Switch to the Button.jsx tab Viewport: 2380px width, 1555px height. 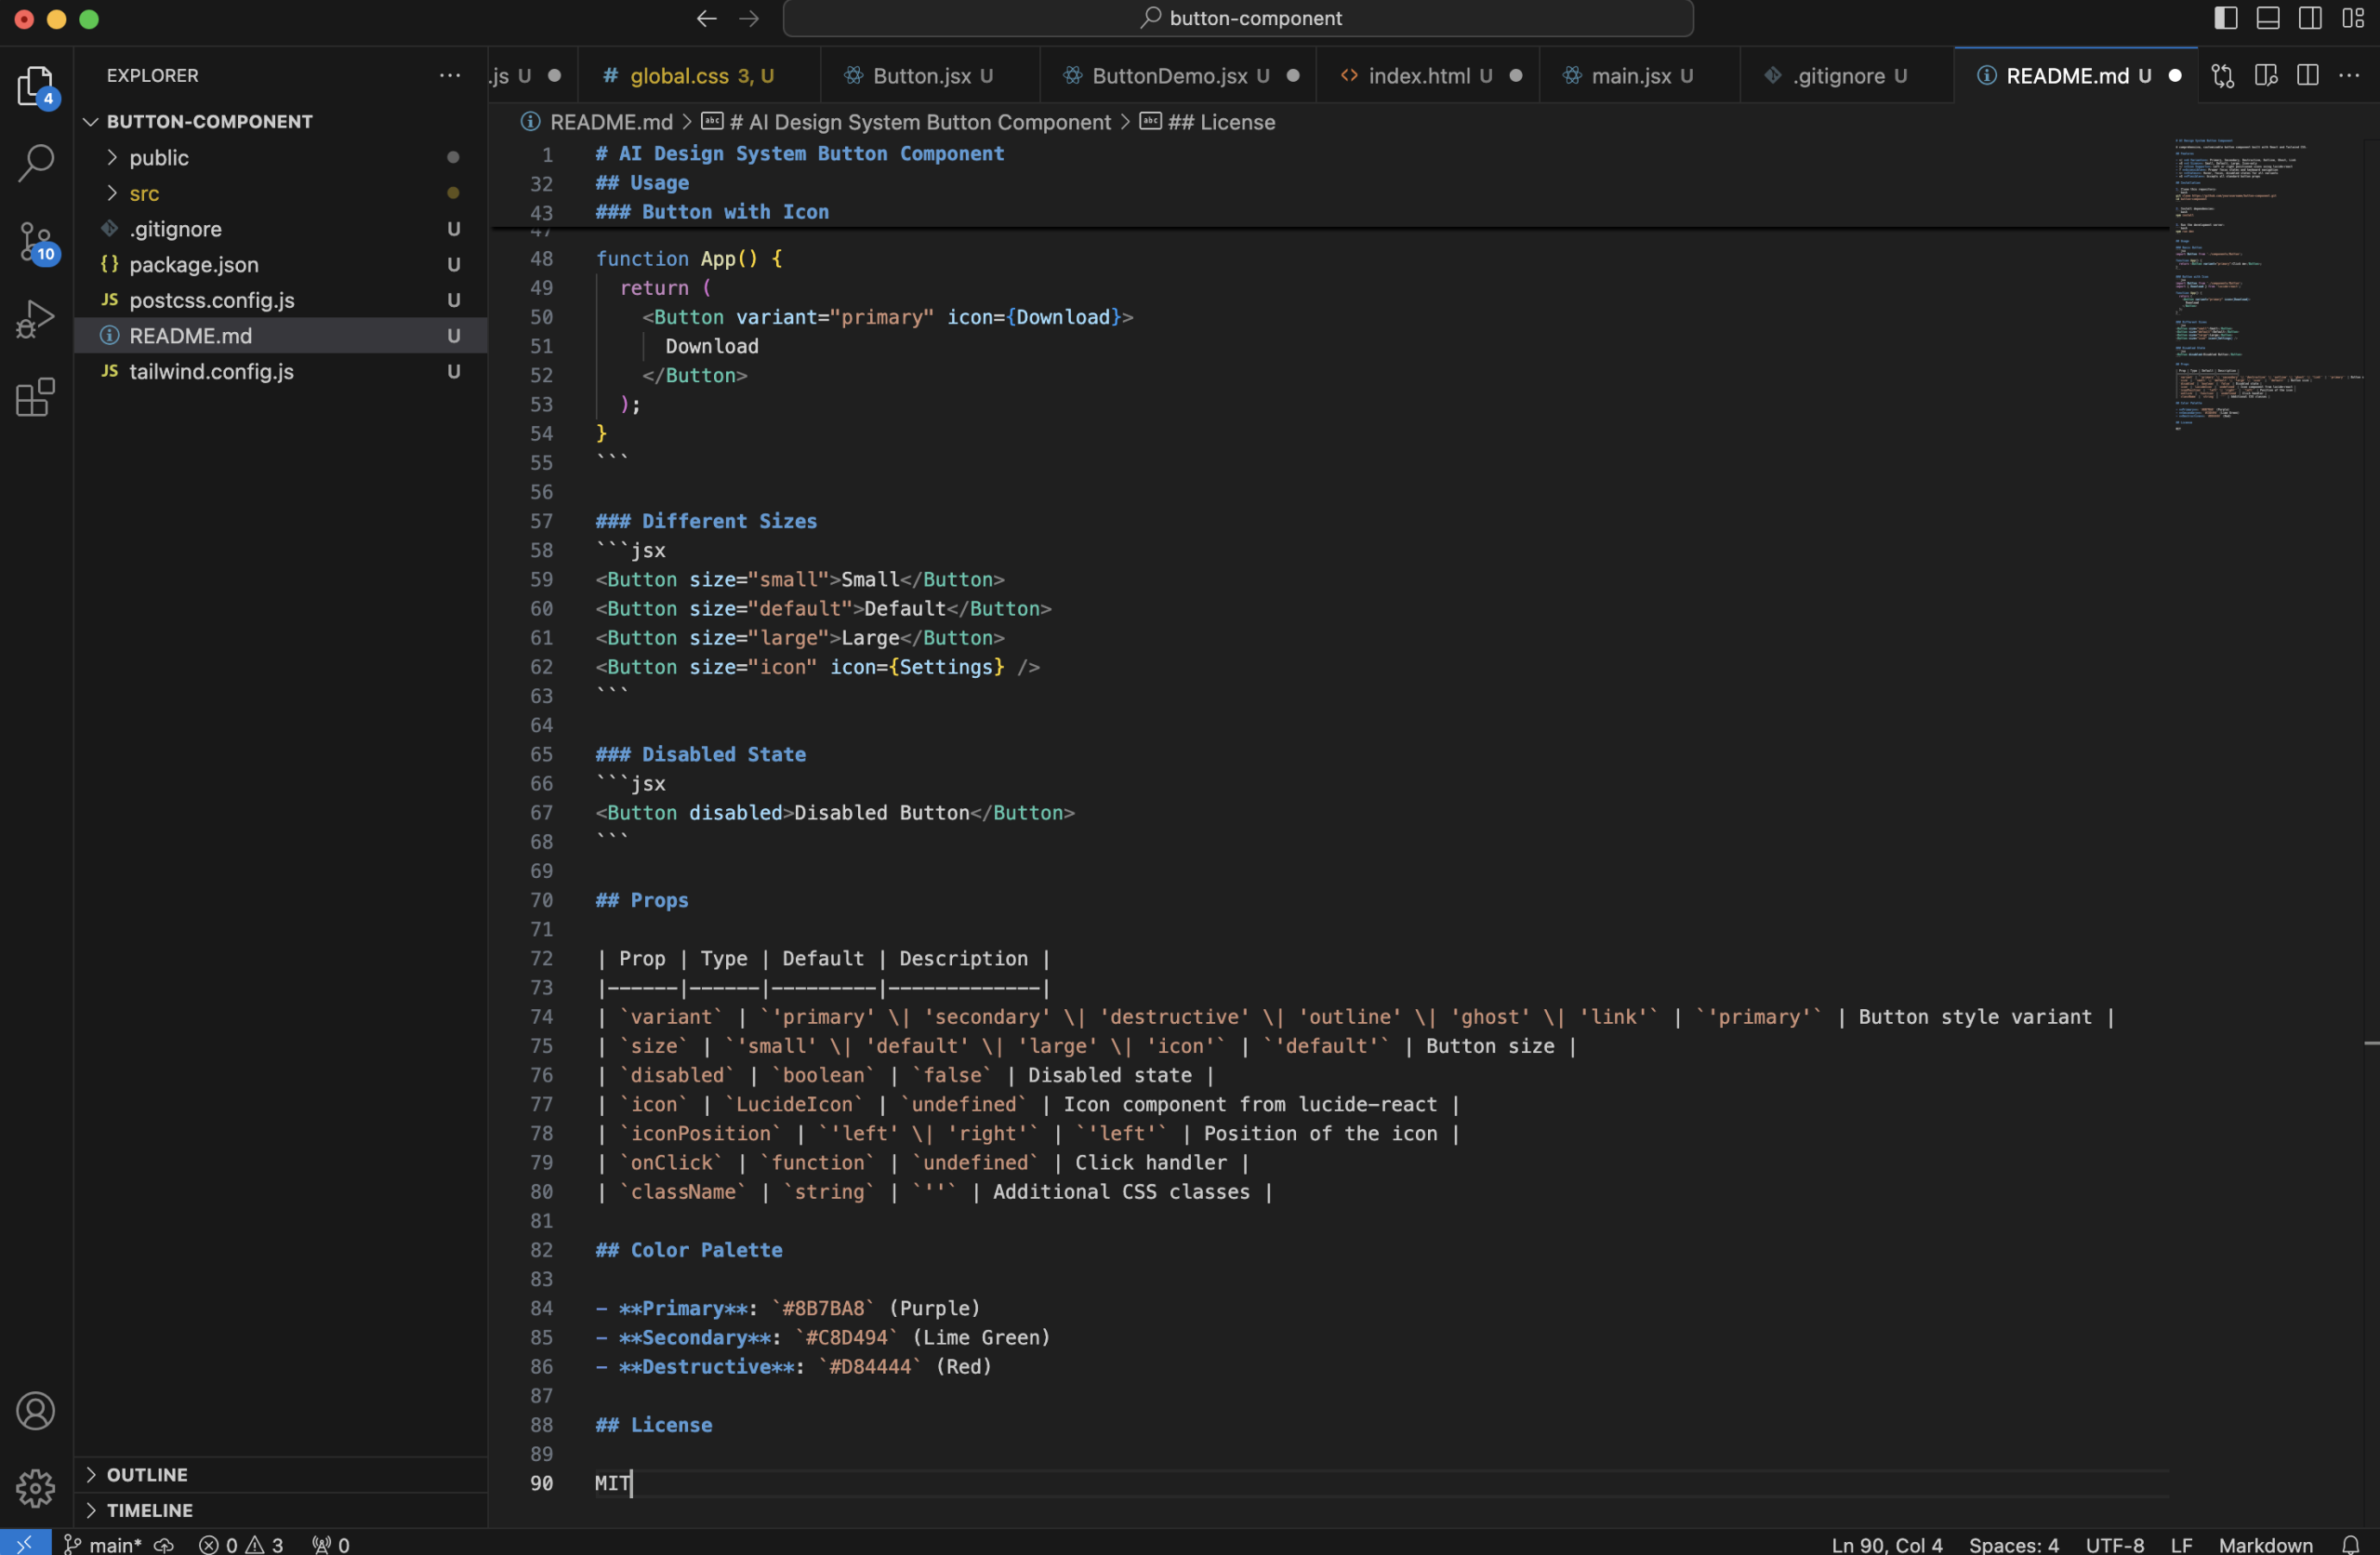(x=921, y=76)
